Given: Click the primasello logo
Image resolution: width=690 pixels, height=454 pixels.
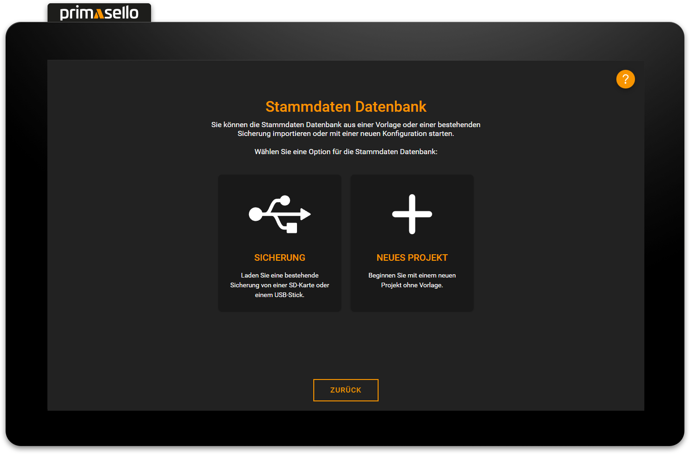Looking at the screenshot, I should click(99, 13).
